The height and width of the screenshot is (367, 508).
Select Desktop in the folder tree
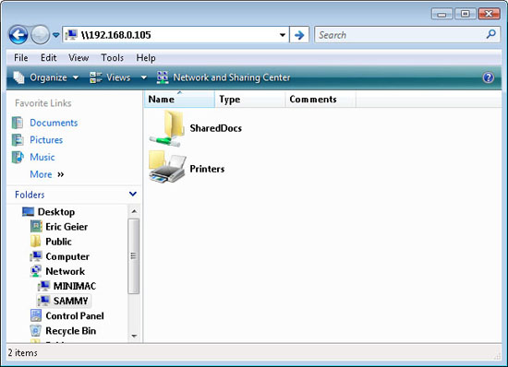click(56, 212)
